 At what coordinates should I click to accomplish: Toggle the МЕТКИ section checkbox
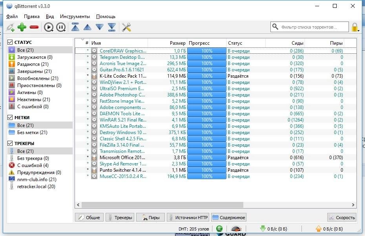(10, 118)
